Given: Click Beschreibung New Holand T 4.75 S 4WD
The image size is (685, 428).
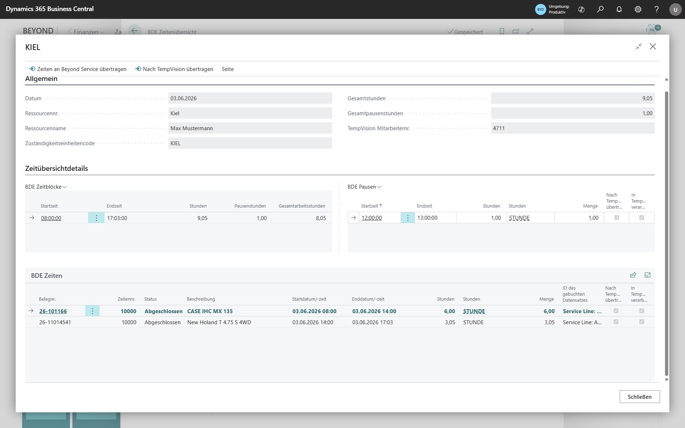Looking at the screenshot, I should [x=219, y=322].
